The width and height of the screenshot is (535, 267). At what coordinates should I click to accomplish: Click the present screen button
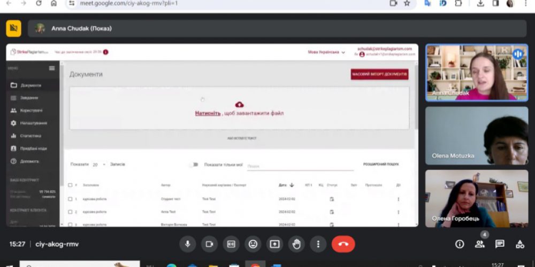(274, 244)
